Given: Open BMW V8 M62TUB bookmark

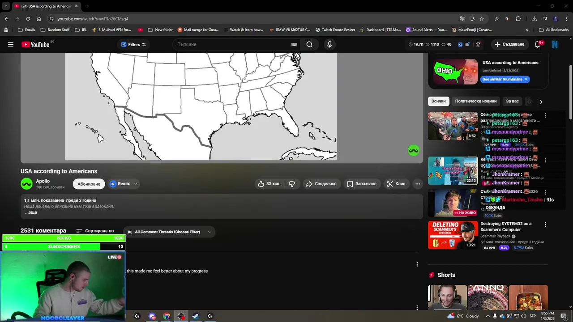Looking at the screenshot, I should click(290, 30).
